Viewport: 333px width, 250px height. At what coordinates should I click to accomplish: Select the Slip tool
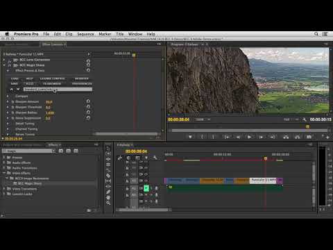[x=108, y=181]
